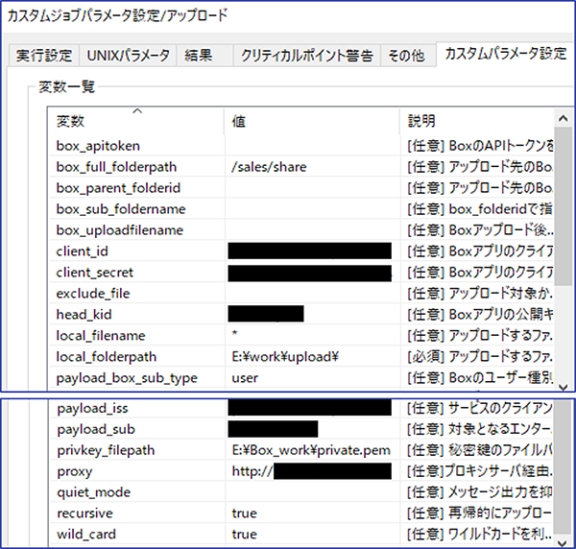Image resolution: width=576 pixels, height=549 pixels.
Task: Edit the box_full_folderpath value /sales/share
Action: point(270,167)
